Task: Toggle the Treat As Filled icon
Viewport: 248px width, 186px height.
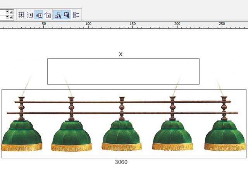Action: pyautogui.click(x=67, y=15)
